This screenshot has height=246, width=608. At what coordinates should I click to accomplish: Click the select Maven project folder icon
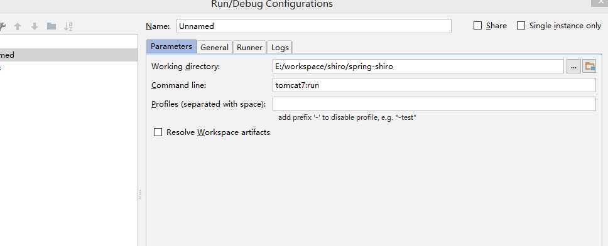pyautogui.click(x=589, y=67)
